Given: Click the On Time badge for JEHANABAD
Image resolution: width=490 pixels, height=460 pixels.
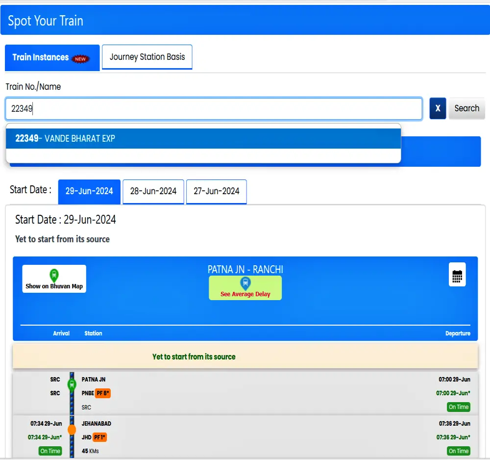Looking at the screenshot, I should point(50,451).
